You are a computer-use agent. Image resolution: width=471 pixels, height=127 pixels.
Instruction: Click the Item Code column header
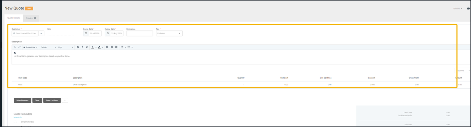[x=23, y=78]
